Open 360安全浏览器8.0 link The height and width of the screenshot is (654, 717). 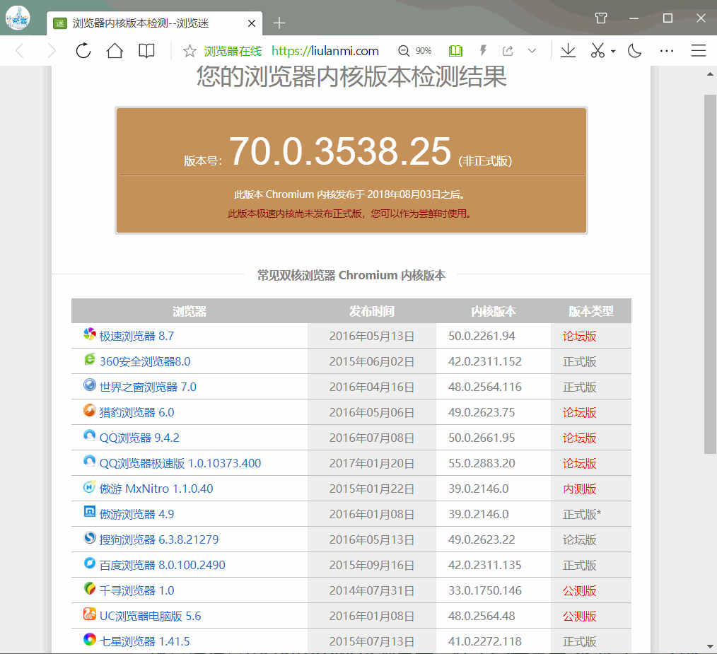(145, 362)
